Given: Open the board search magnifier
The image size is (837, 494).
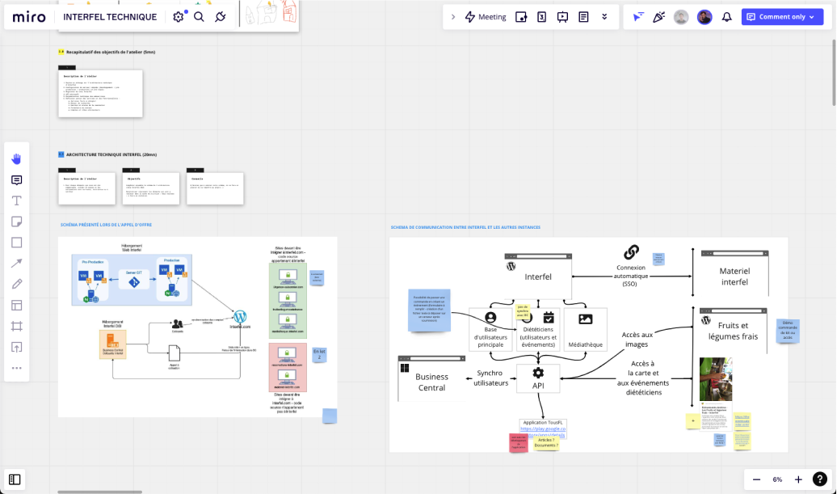Looking at the screenshot, I should pos(199,17).
